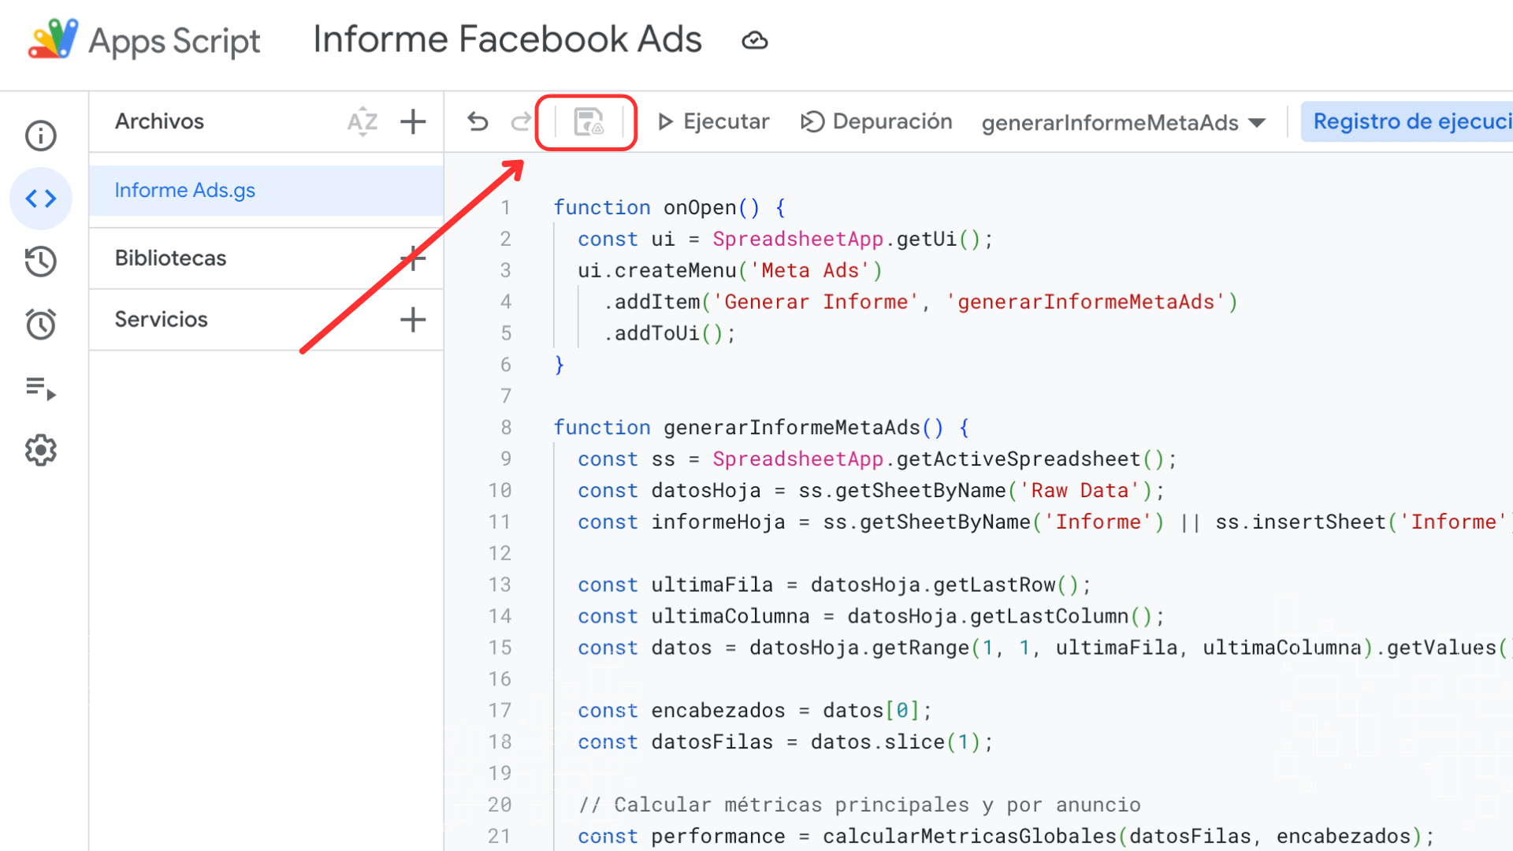Add a service with Servicios plus
The width and height of the screenshot is (1513, 851).
(x=413, y=319)
